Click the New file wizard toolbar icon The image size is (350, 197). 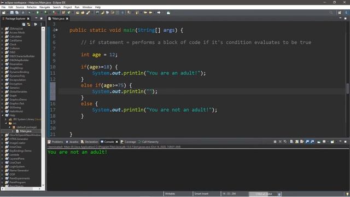point(4,13)
